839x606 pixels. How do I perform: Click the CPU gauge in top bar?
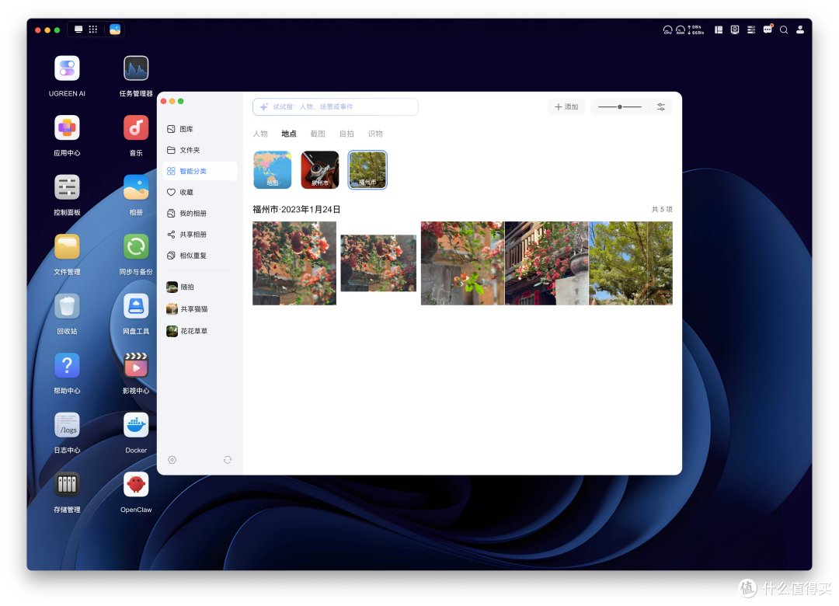pos(668,30)
